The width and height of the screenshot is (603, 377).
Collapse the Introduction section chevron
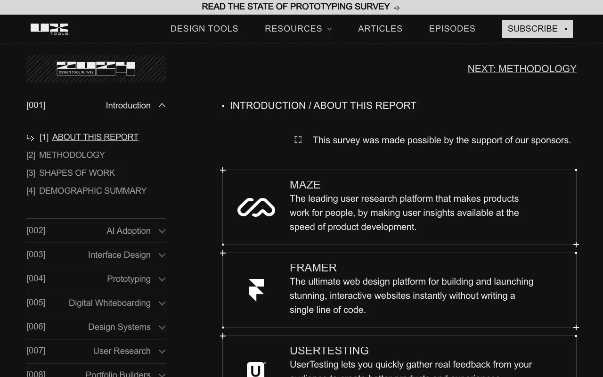(162, 106)
